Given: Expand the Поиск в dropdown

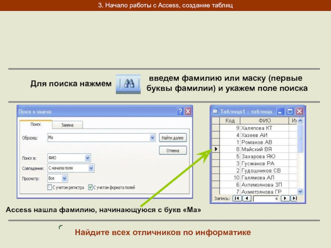Looking at the screenshot, I should coord(87,158).
